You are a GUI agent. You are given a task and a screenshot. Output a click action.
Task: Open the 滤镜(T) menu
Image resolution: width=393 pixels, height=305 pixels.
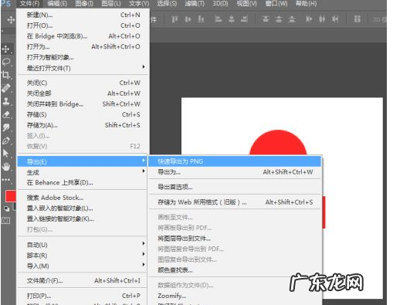point(195,4)
